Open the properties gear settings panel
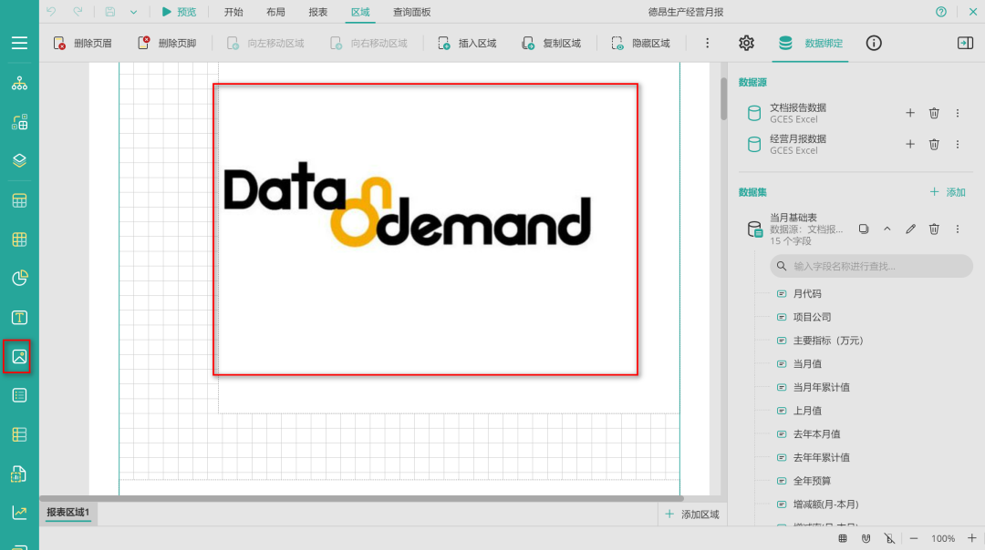Image resolution: width=985 pixels, height=550 pixels. pos(746,43)
